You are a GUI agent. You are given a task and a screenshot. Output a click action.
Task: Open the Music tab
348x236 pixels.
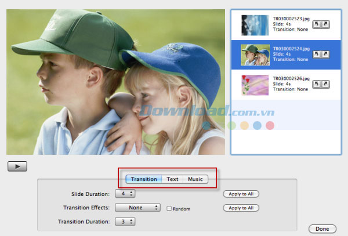(x=195, y=179)
